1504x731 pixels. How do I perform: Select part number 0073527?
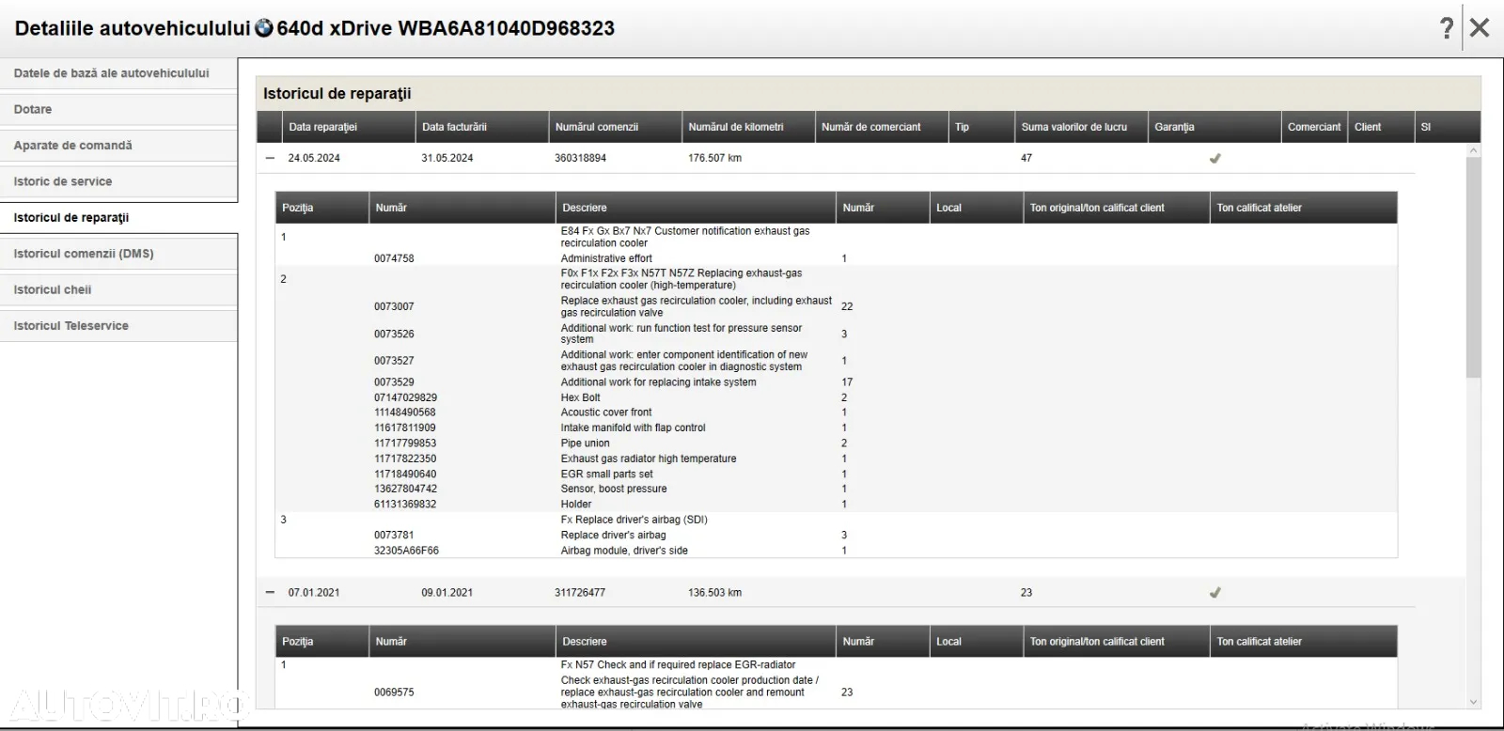pos(394,361)
